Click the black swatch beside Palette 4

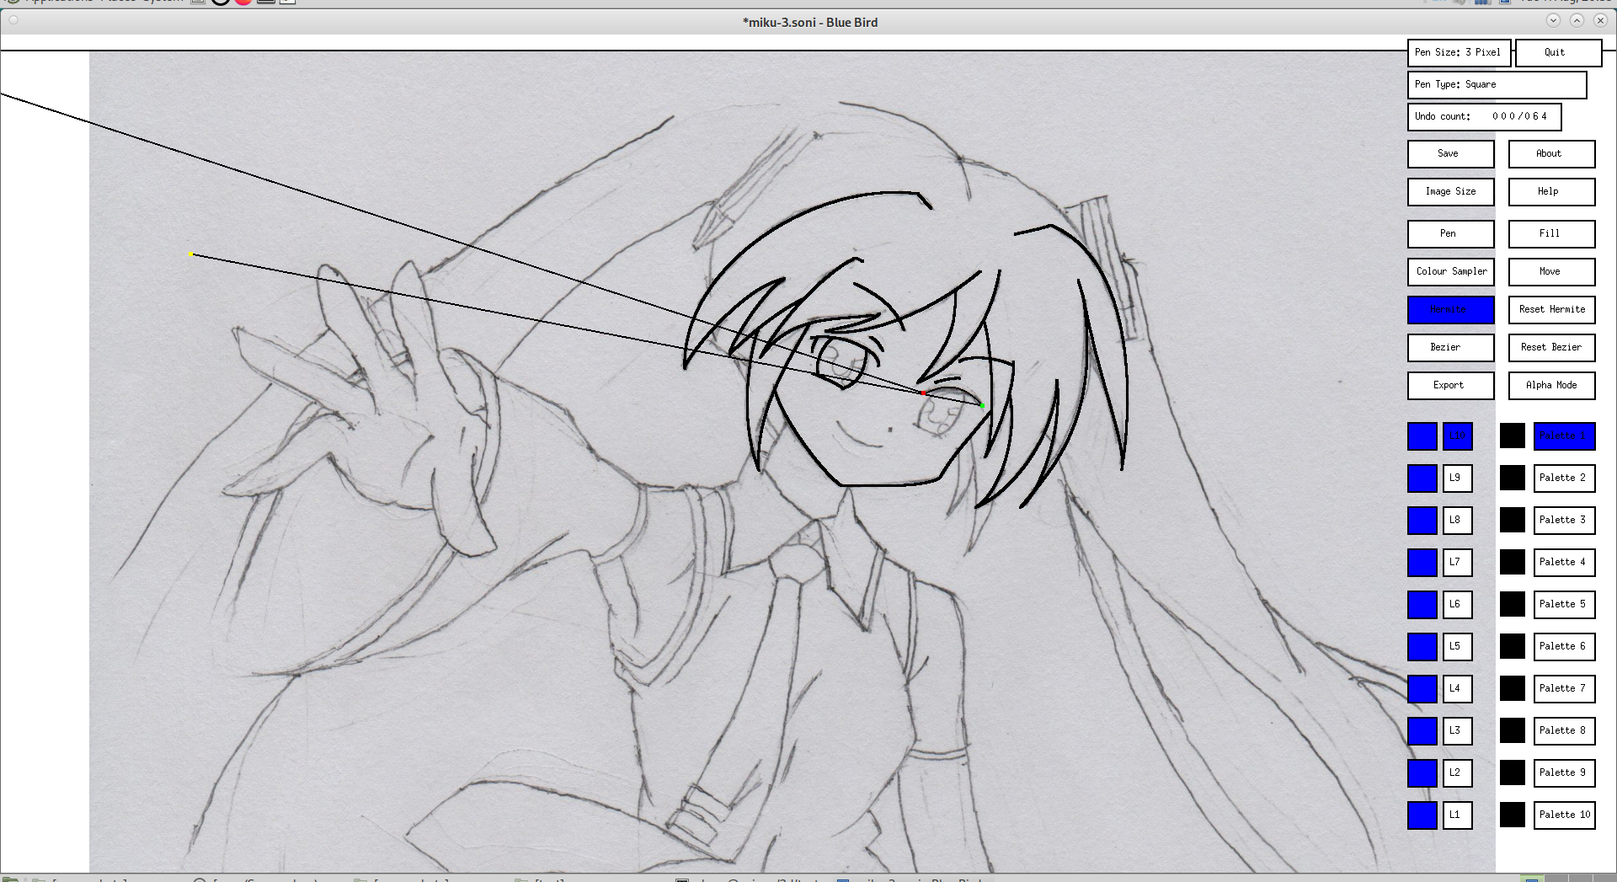[1513, 563]
